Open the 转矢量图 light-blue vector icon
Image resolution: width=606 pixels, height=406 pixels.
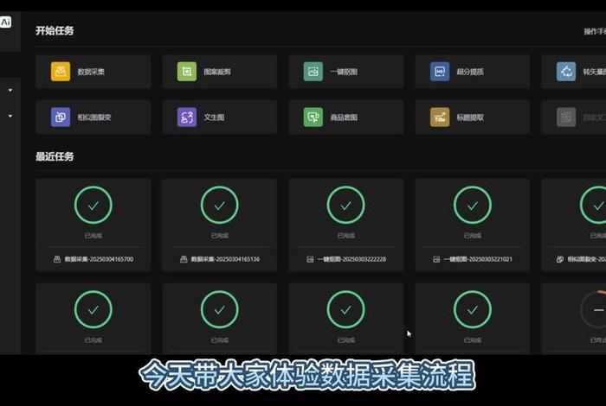[x=566, y=72]
